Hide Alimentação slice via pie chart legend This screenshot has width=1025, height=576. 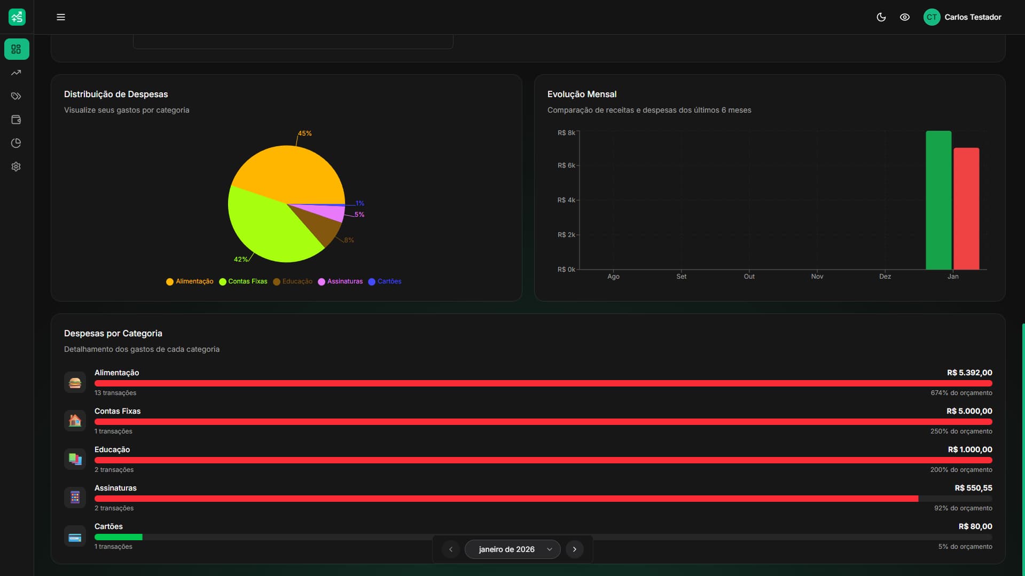coord(189,281)
